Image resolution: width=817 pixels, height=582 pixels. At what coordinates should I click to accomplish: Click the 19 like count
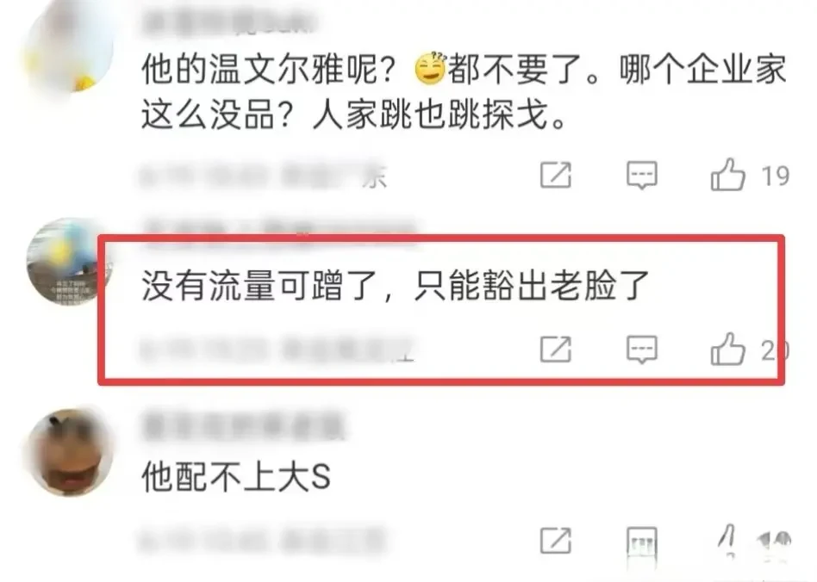coord(776,176)
